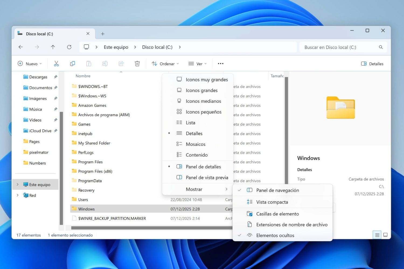Click chevron before Este equipo in path
Screen dimensions: 404x269
pos(96,47)
